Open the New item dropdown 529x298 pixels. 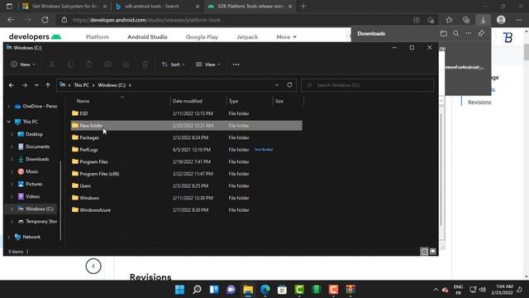click(x=23, y=65)
